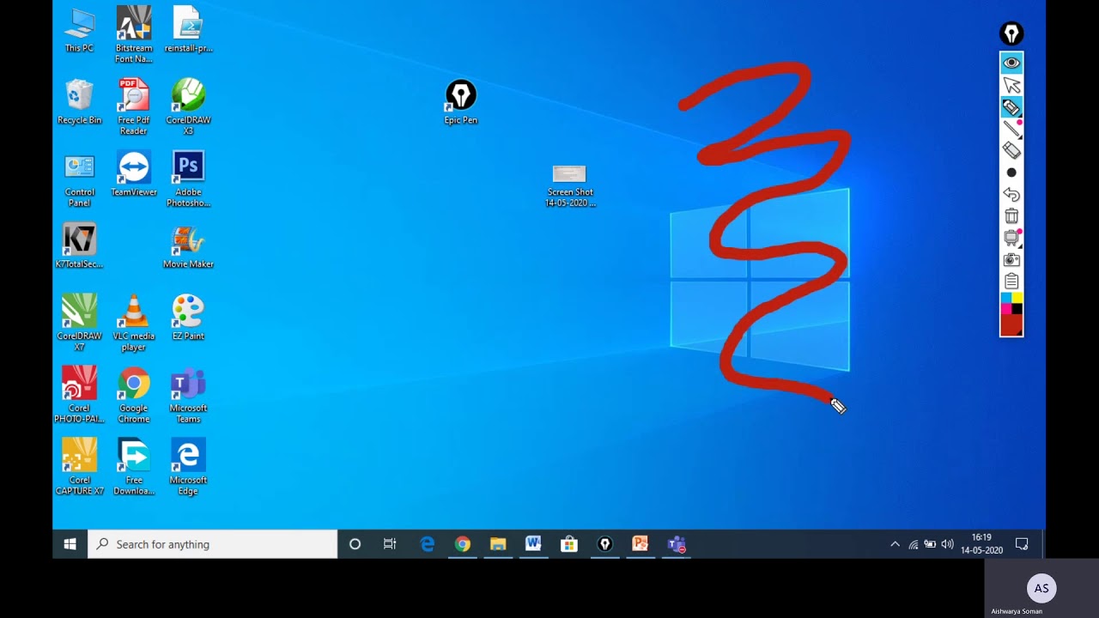
Task: Switch to Word on the taskbar
Action: [533, 544]
